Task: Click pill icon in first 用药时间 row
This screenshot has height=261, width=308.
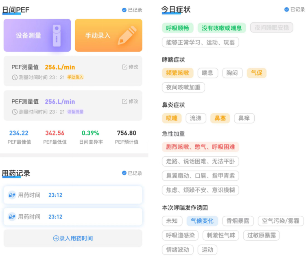Action: [12, 195]
